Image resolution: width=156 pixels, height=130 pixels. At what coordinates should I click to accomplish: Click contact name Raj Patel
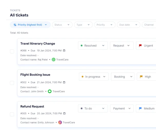pos(43,60)
